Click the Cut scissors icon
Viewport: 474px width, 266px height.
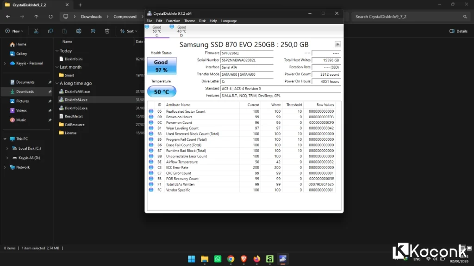point(36,31)
